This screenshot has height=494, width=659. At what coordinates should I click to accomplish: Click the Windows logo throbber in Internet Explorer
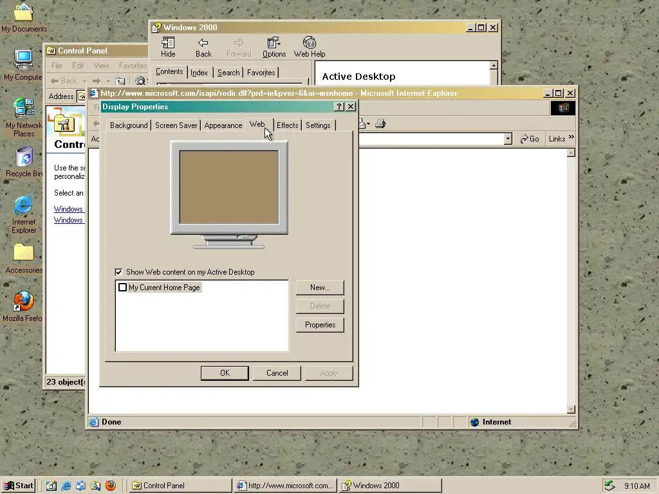point(562,108)
